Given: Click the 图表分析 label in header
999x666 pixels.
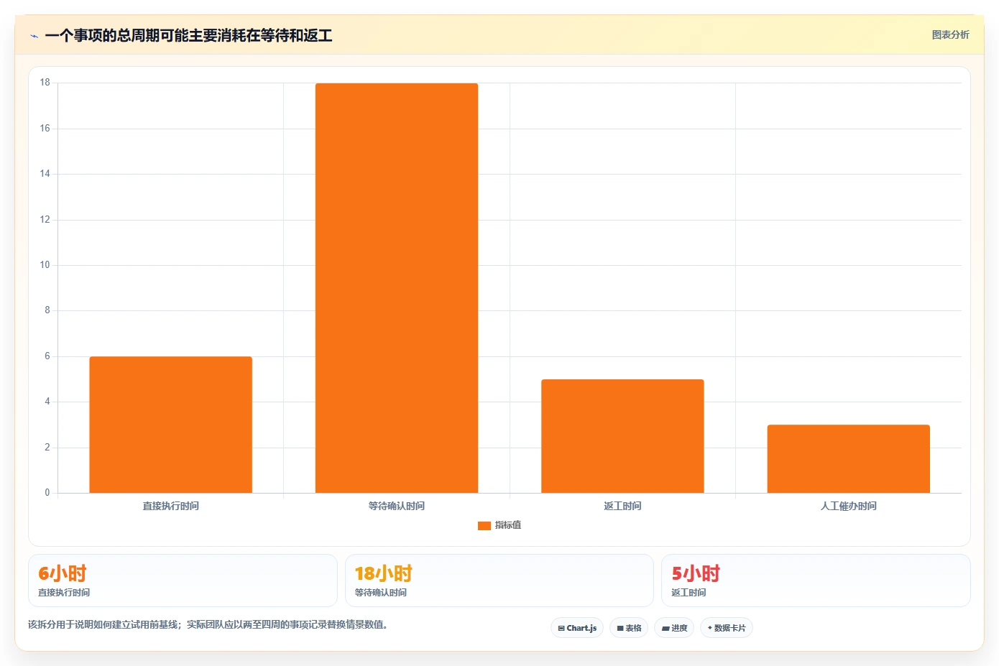Looking at the screenshot, I should 950,34.
